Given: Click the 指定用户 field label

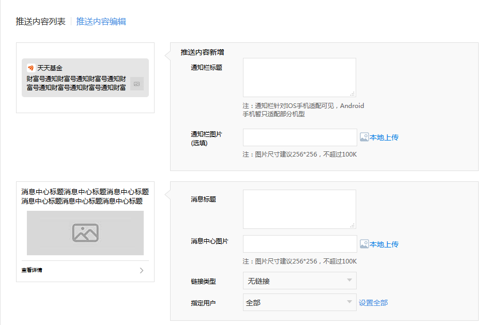Looking at the screenshot, I should click(x=203, y=303).
